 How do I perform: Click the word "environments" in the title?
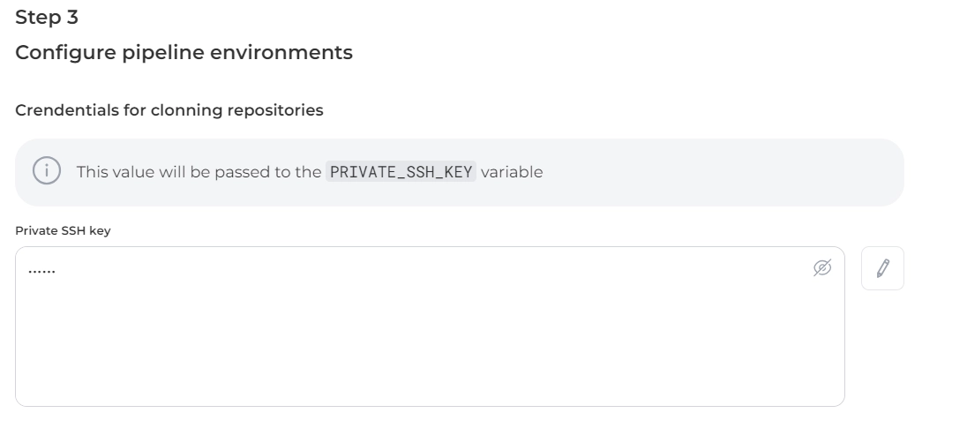point(291,52)
